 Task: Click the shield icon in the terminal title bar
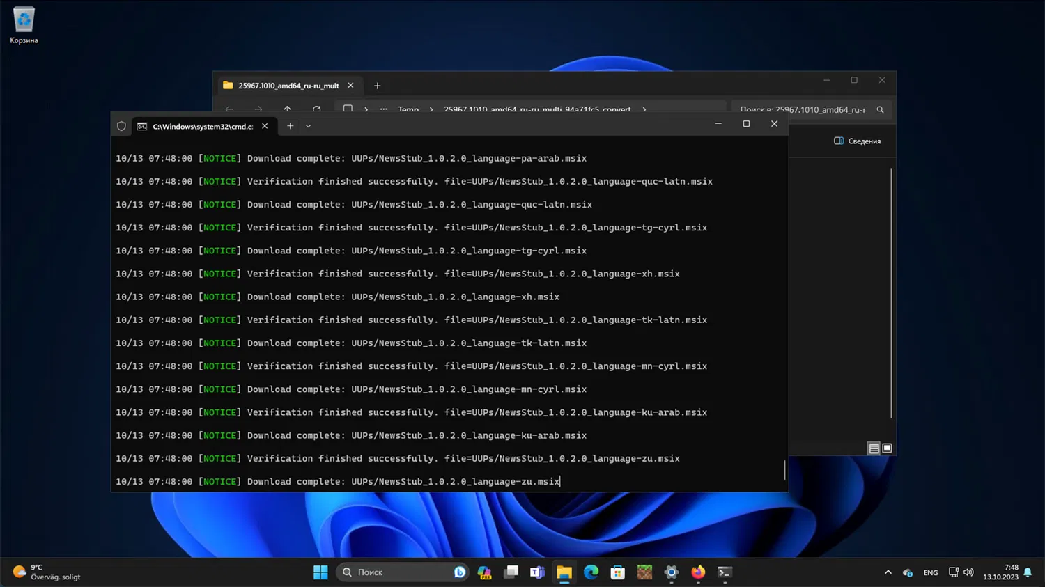[121, 126]
